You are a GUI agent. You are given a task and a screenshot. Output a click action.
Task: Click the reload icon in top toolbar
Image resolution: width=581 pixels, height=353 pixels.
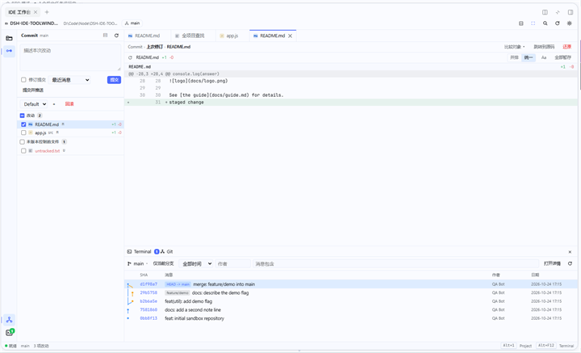point(558,23)
